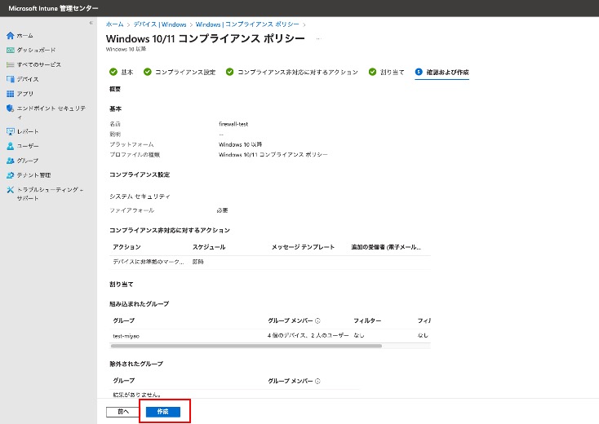Screen dimensions: 599x424
Task: Click info icon beside excluded グループ メンバー header
Action: pos(317,381)
